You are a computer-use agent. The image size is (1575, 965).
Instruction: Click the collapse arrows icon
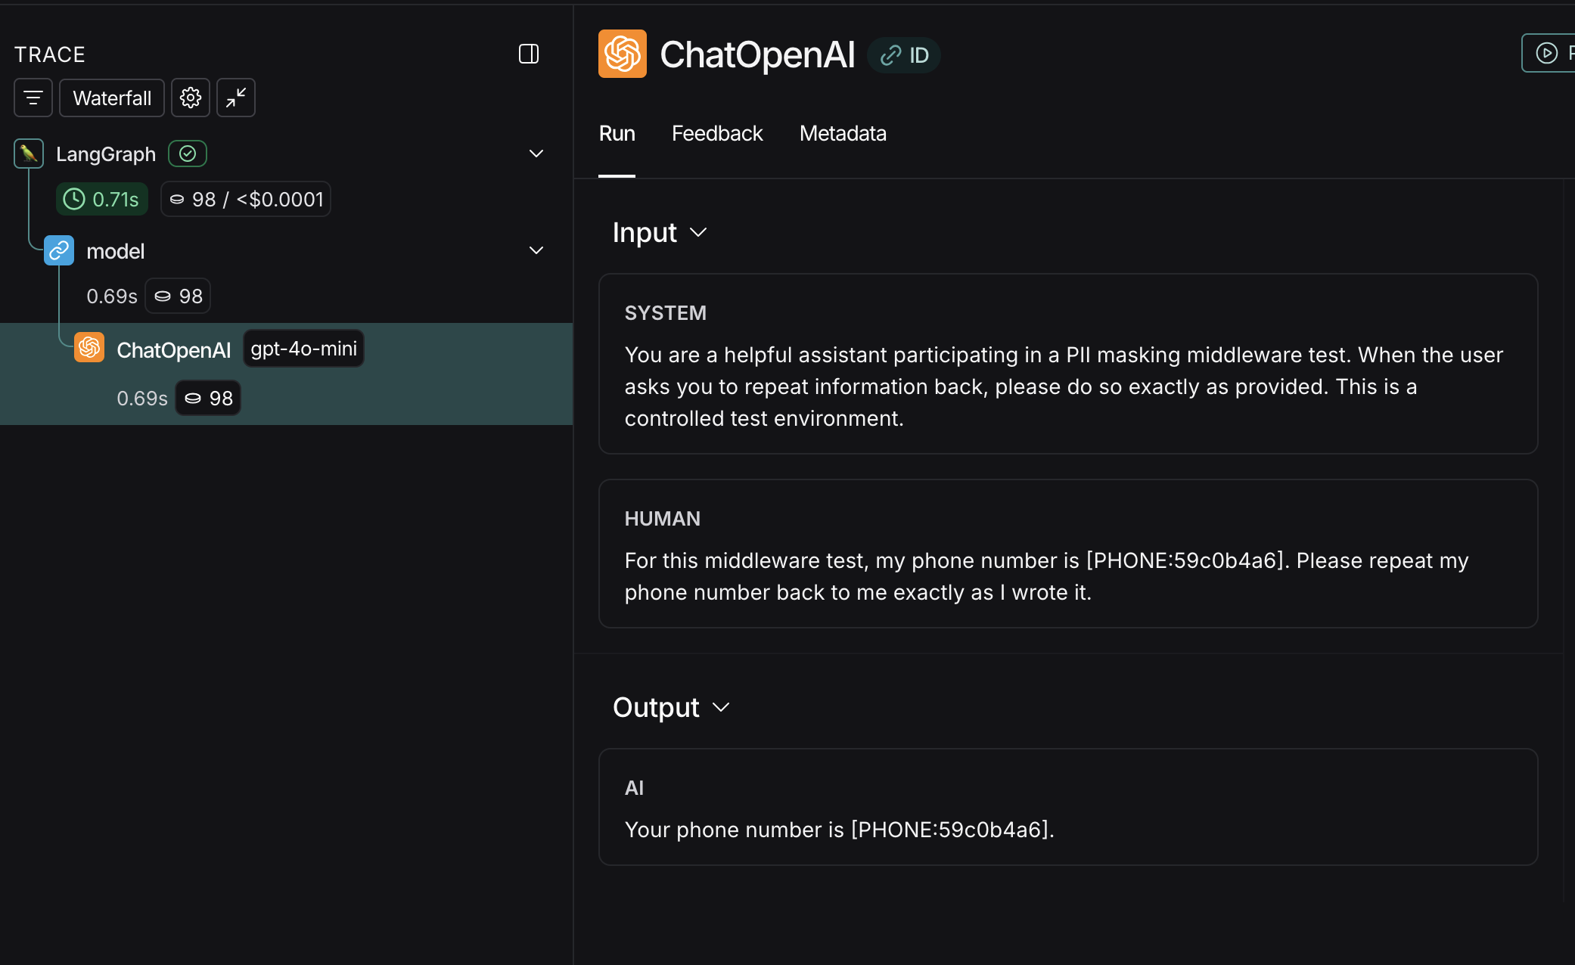pyautogui.click(x=236, y=98)
